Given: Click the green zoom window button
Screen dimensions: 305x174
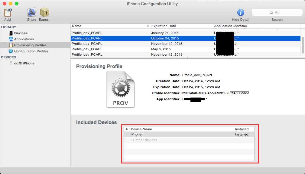Looking at the screenshot, I should coord(17,4).
